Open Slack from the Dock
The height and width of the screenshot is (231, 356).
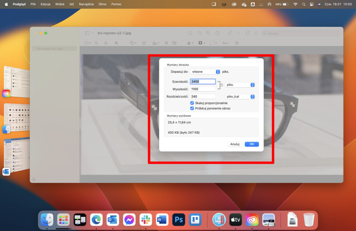coord(146,220)
